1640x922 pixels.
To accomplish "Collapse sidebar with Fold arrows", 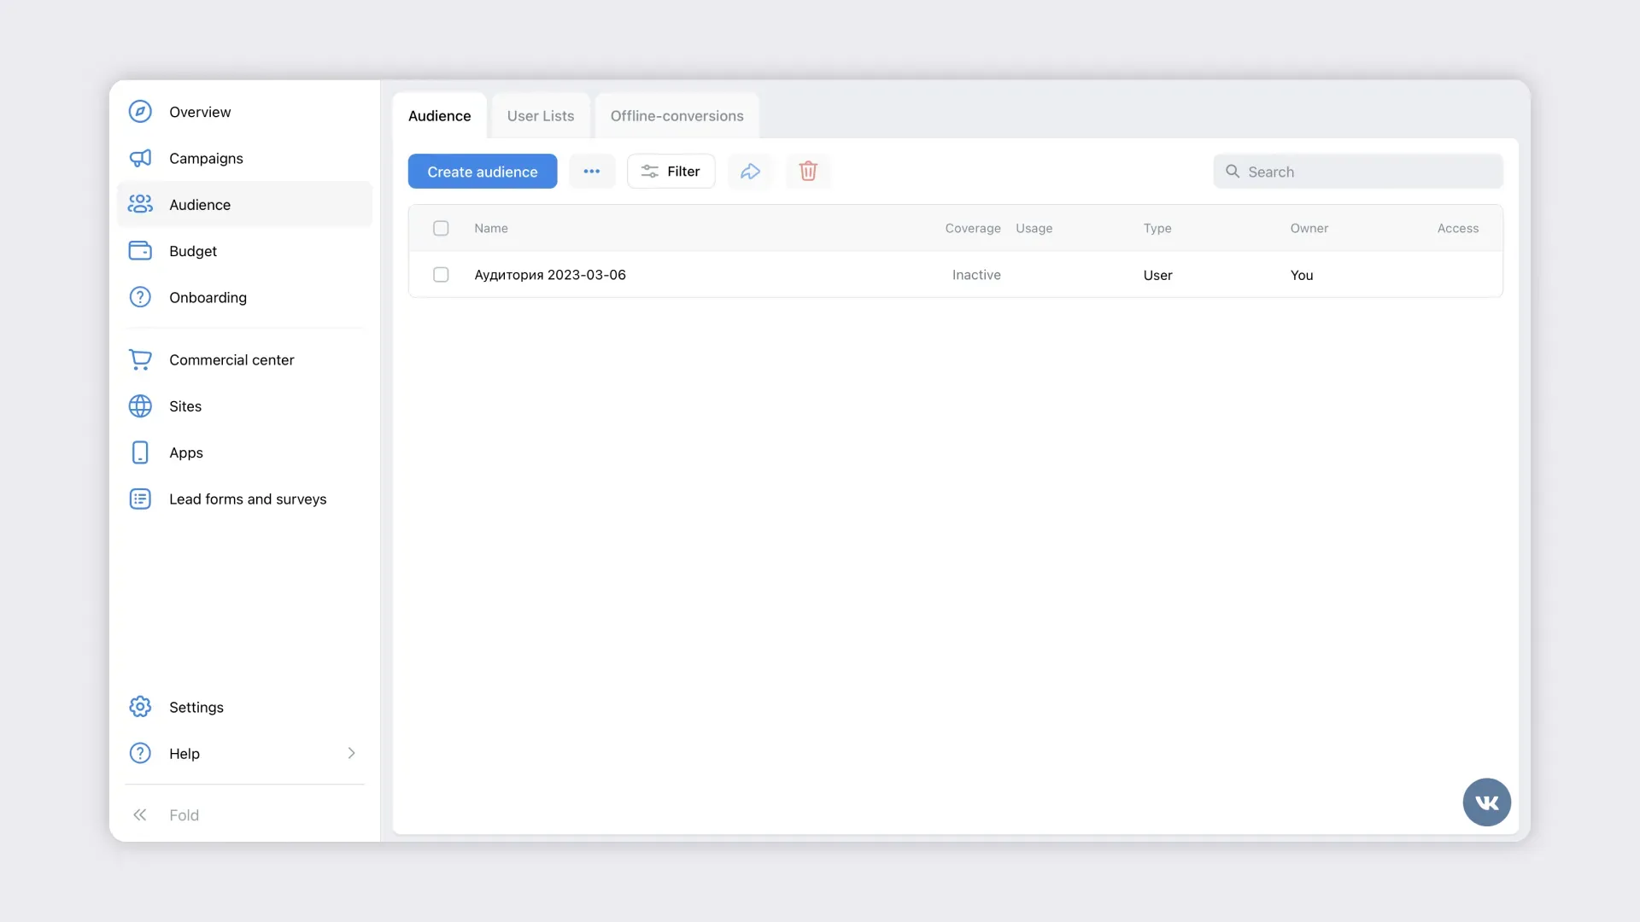I will [x=141, y=815].
